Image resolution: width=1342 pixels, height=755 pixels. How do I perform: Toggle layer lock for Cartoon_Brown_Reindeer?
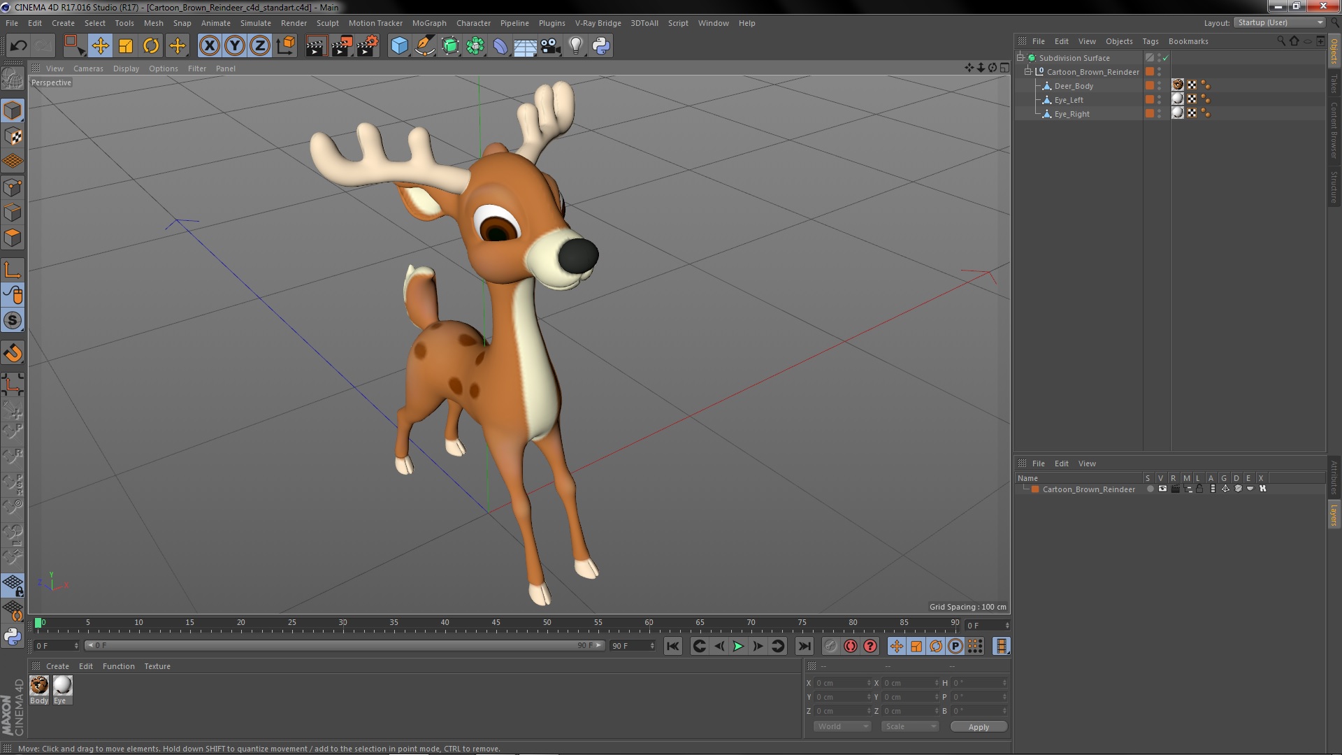(x=1199, y=489)
